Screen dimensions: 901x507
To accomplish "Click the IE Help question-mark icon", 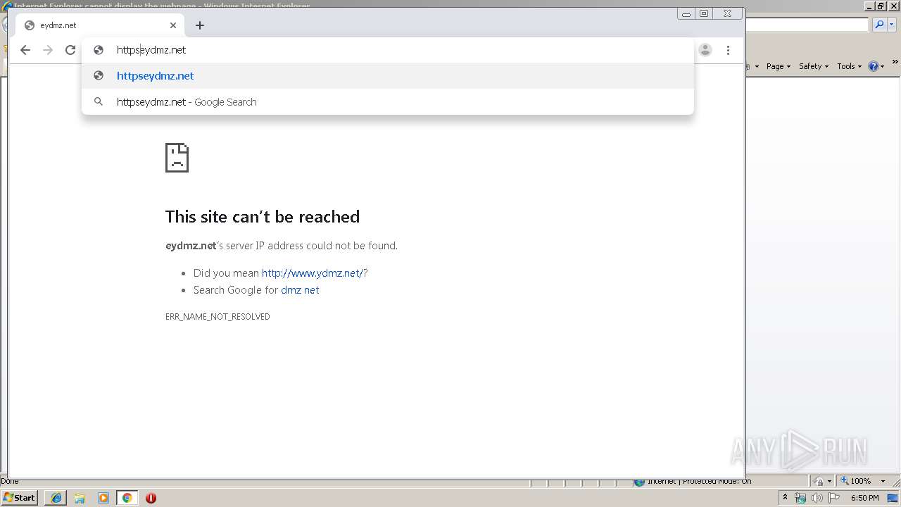I will click(873, 66).
